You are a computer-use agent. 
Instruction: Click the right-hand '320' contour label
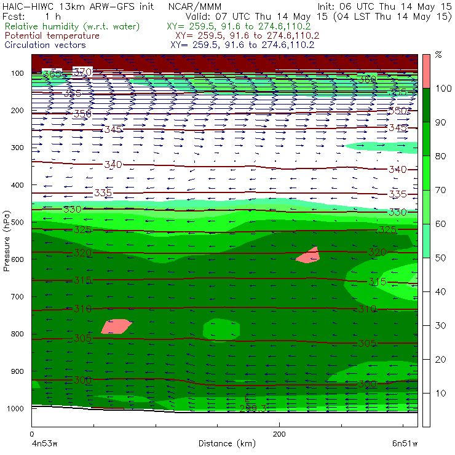(378, 252)
